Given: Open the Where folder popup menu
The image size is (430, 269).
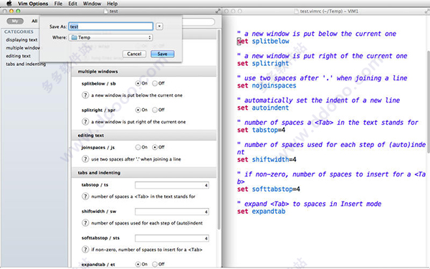Looking at the screenshot, I should tap(111, 37).
